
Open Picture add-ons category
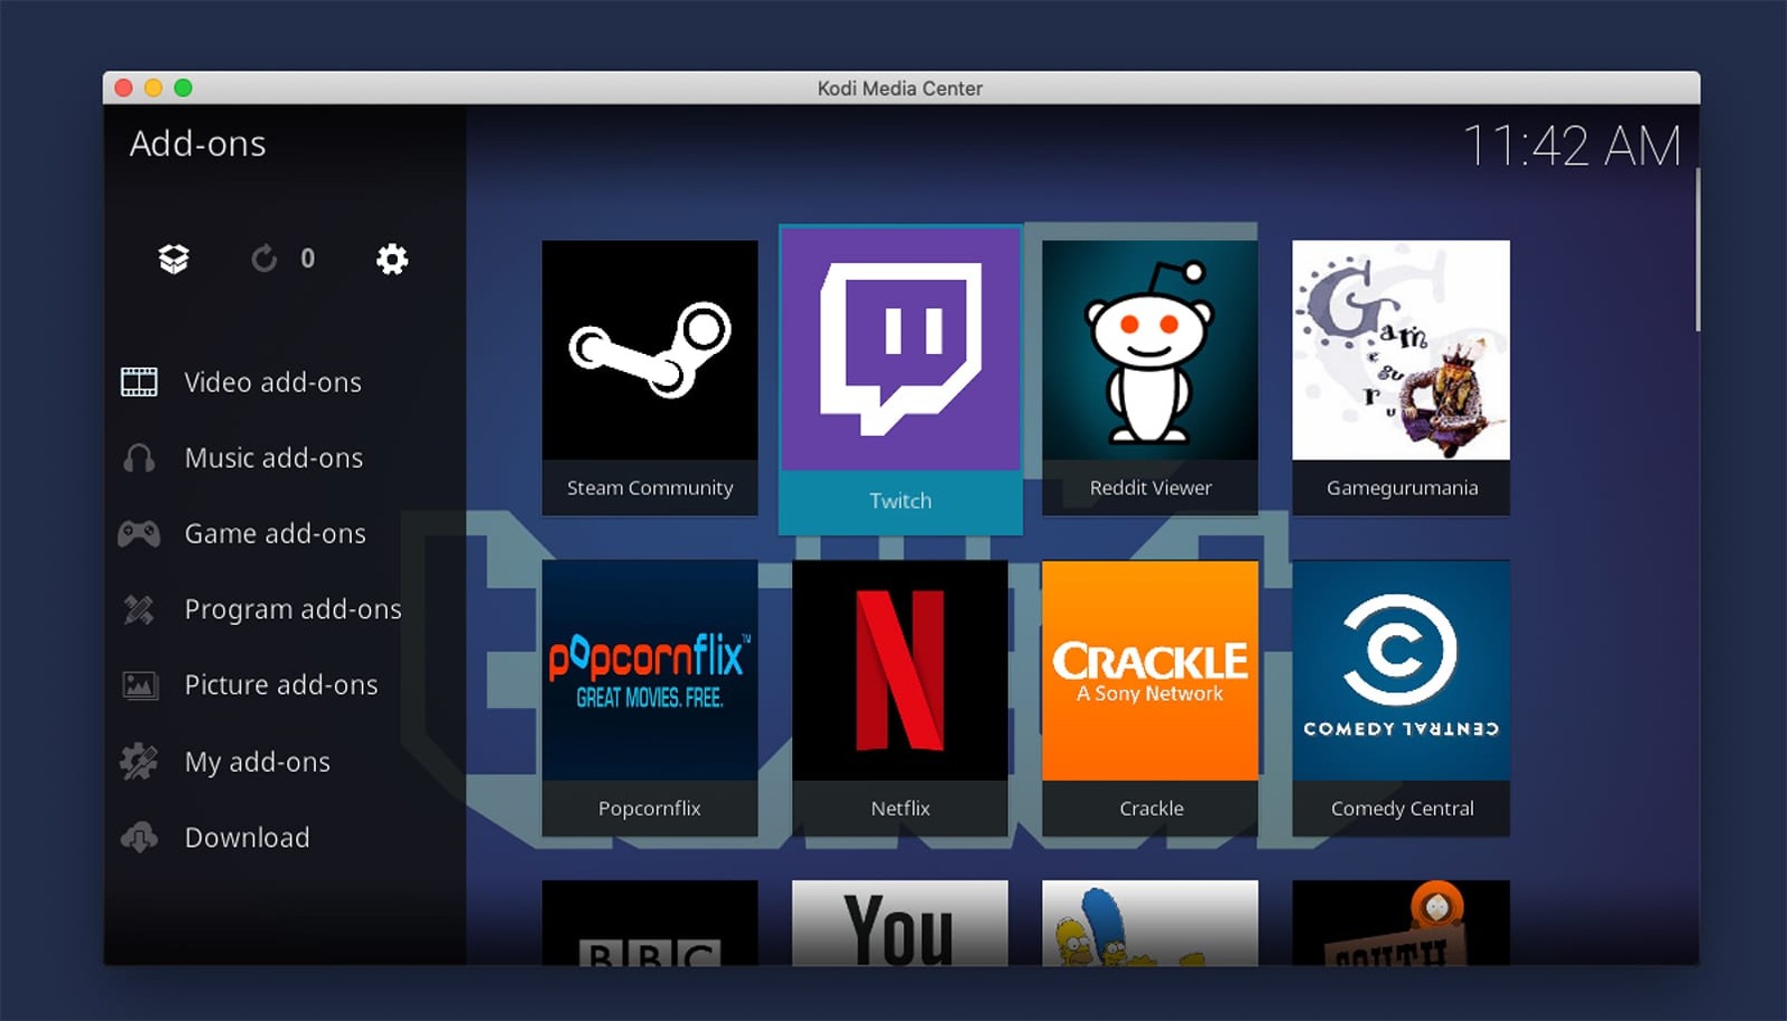pos(281,685)
